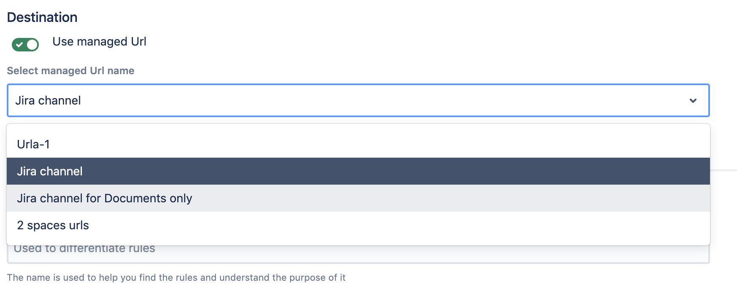Click the Select managed Url name label
737x290 pixels.
point(70,71)
